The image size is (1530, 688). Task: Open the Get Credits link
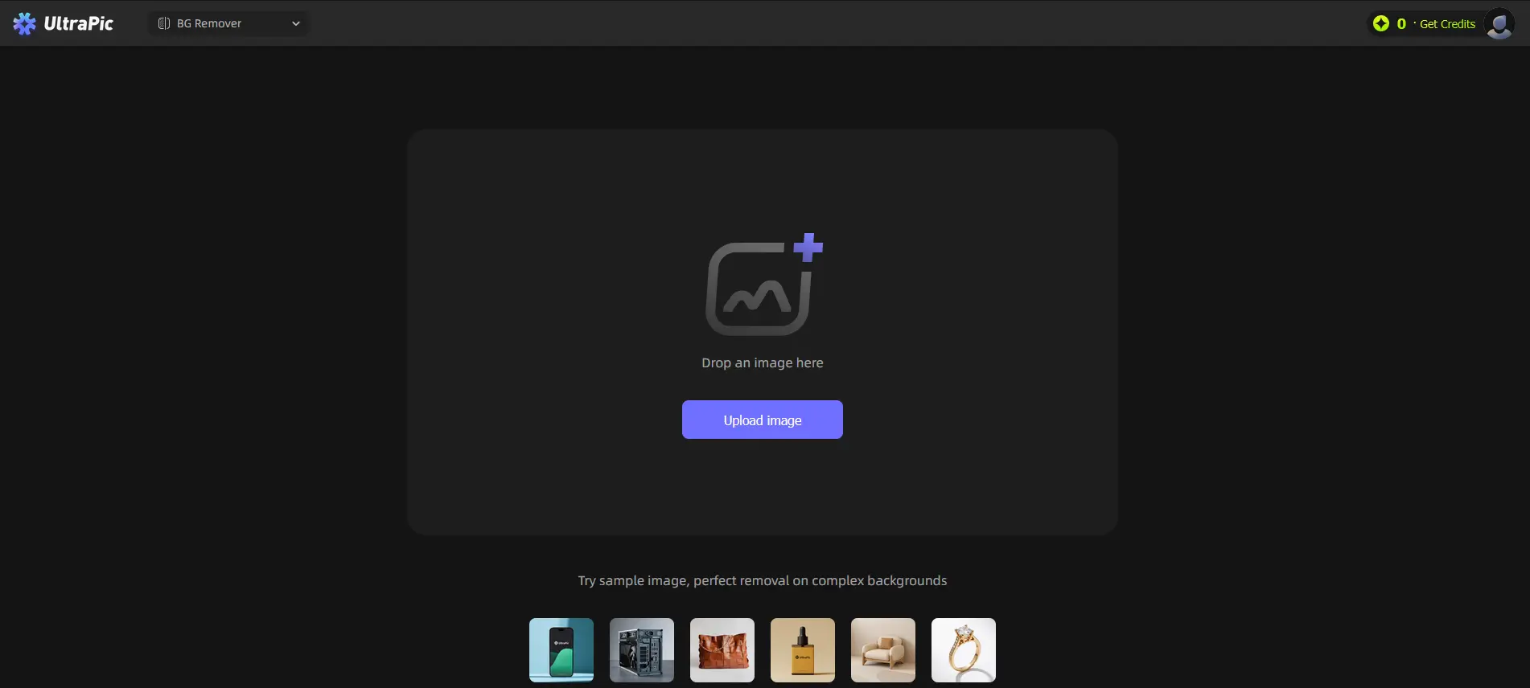click(x=1447, y=24)
